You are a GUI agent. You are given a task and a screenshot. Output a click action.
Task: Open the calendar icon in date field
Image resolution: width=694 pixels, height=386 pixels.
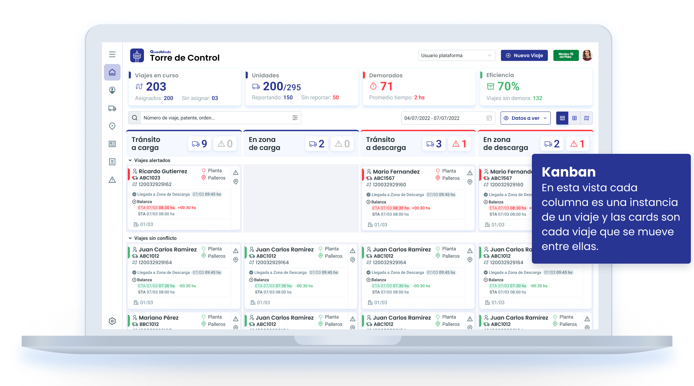point(489,118)
